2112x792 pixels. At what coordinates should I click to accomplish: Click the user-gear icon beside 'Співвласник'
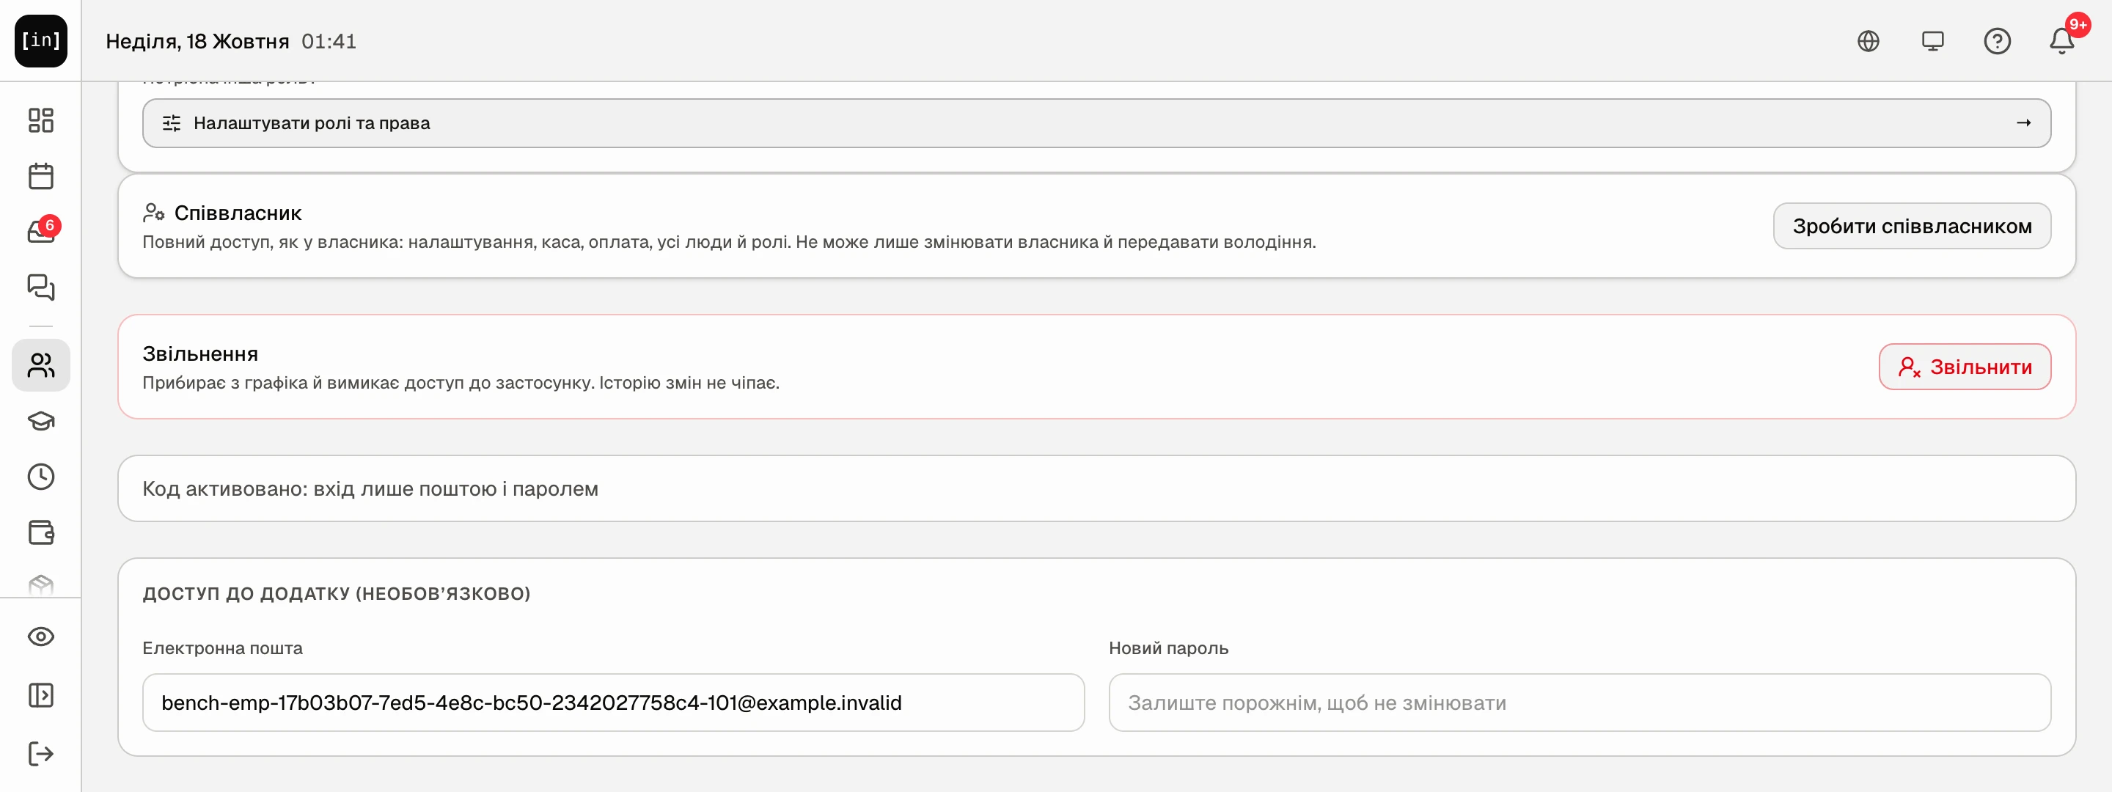[153, 213]
